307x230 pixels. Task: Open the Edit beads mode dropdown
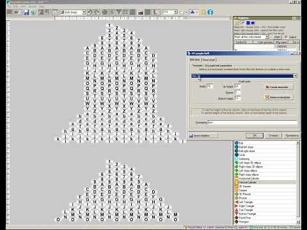84,12
